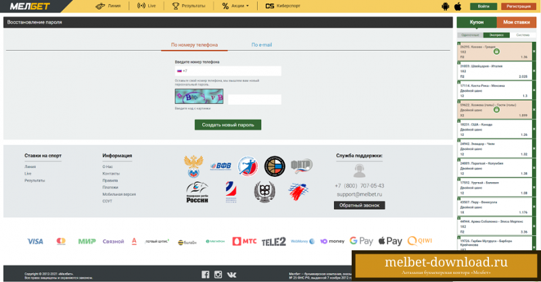
Task: Click the Android app icon
Action: [446, 6]
